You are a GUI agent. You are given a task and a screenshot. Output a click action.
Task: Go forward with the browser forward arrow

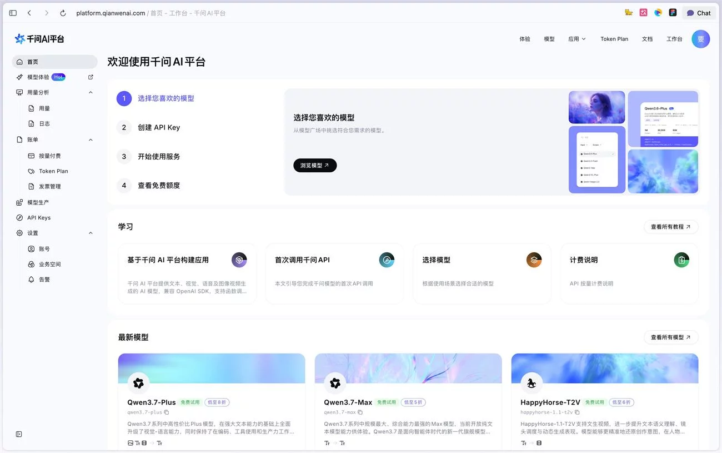[x=47, y=13]
